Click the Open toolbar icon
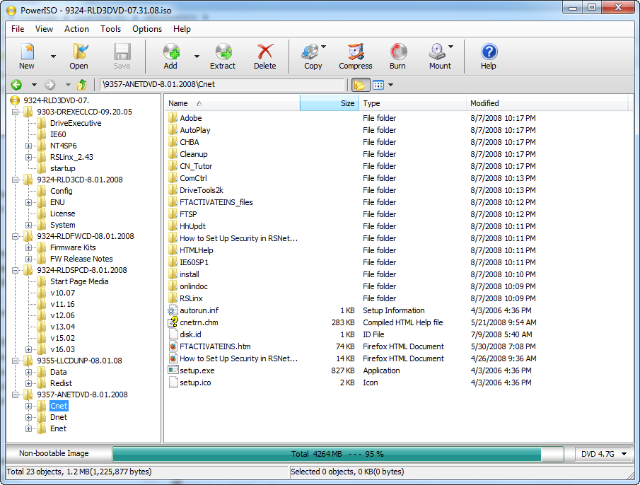Image resolution: width=640 pixels, height=485 pixels. coord(80,52)
